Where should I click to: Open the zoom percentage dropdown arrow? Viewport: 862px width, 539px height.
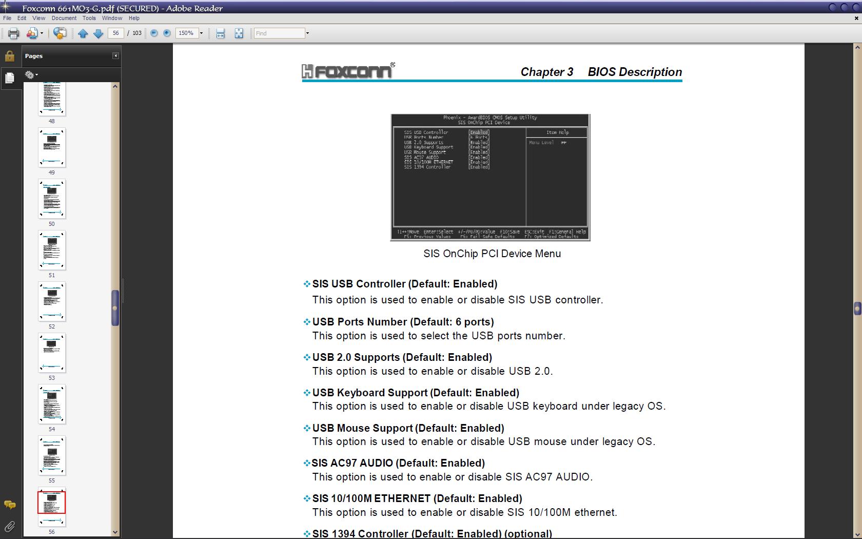(x=201, y=33)
